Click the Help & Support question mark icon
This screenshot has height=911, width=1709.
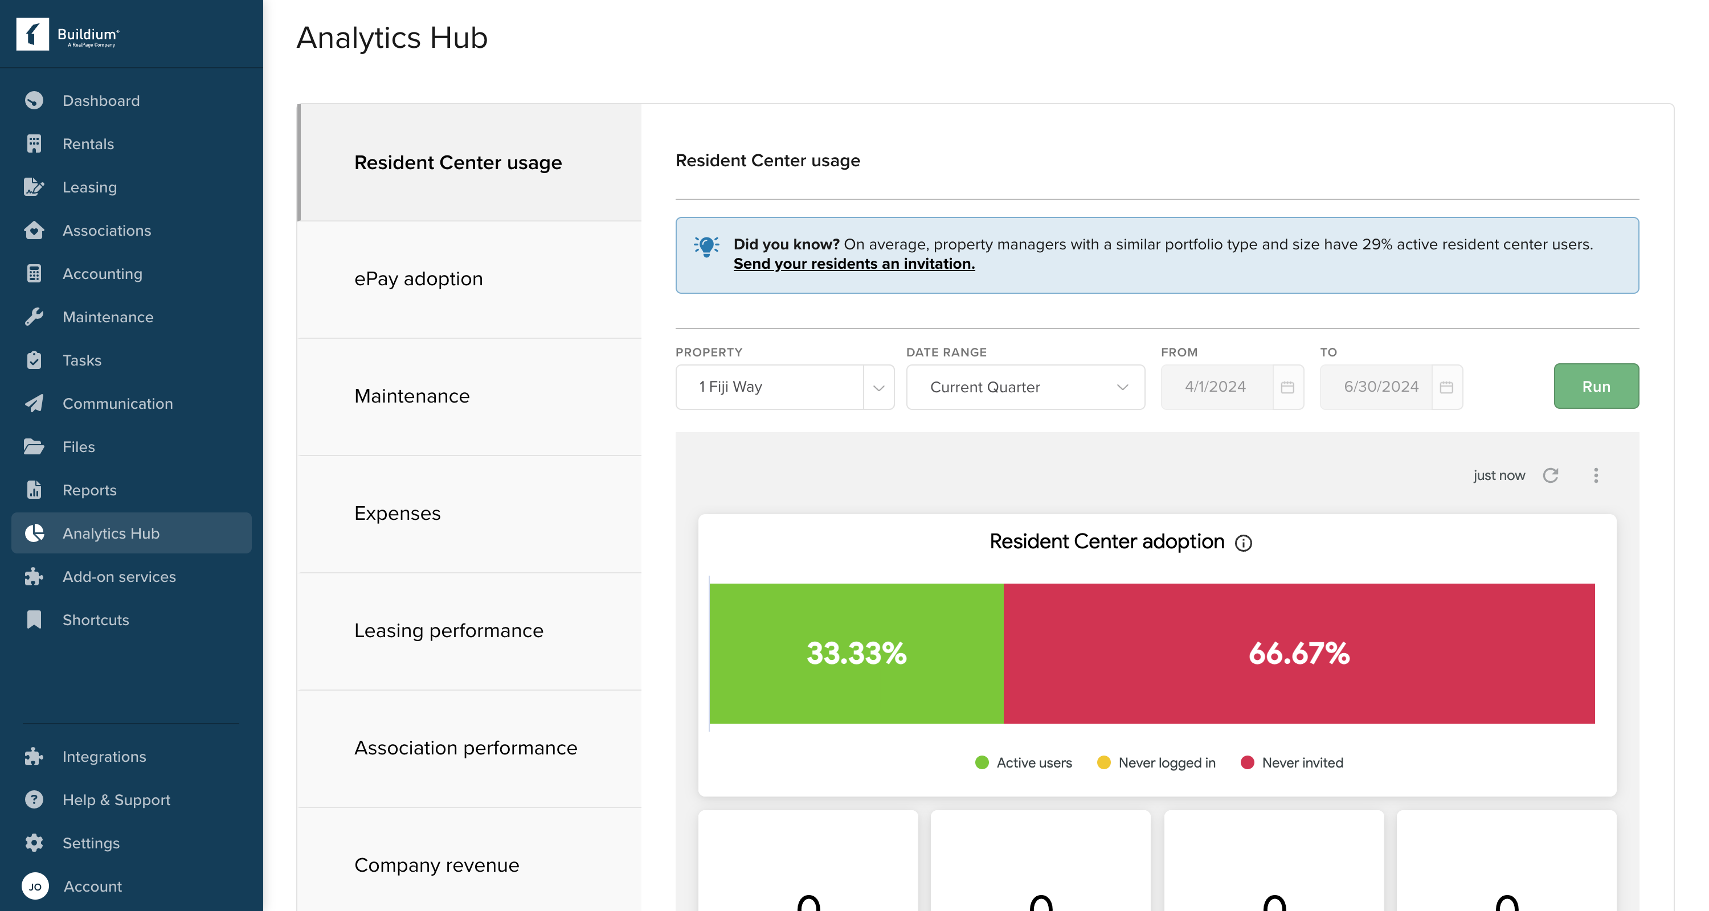(x=34, y=799)
